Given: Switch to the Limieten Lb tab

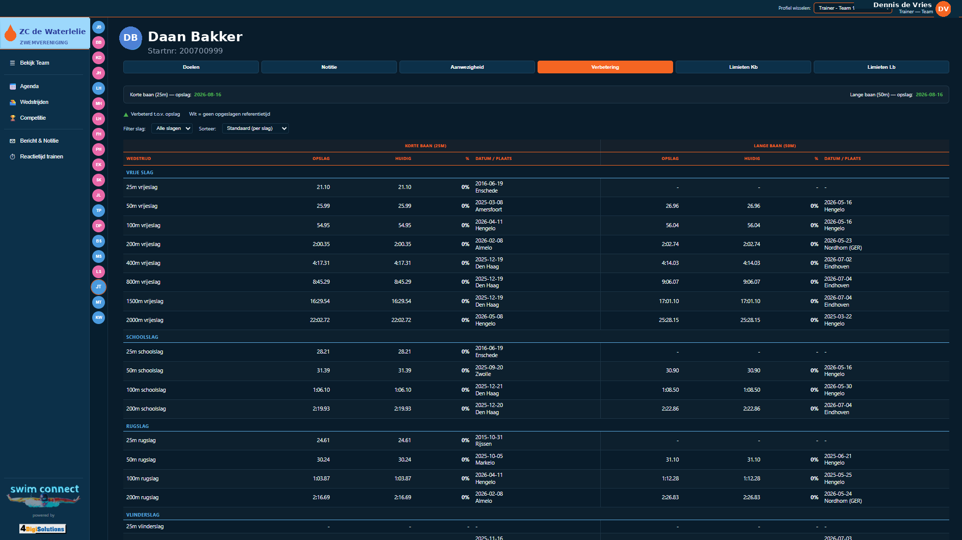Looking at the screenshot, I should 881,67.
